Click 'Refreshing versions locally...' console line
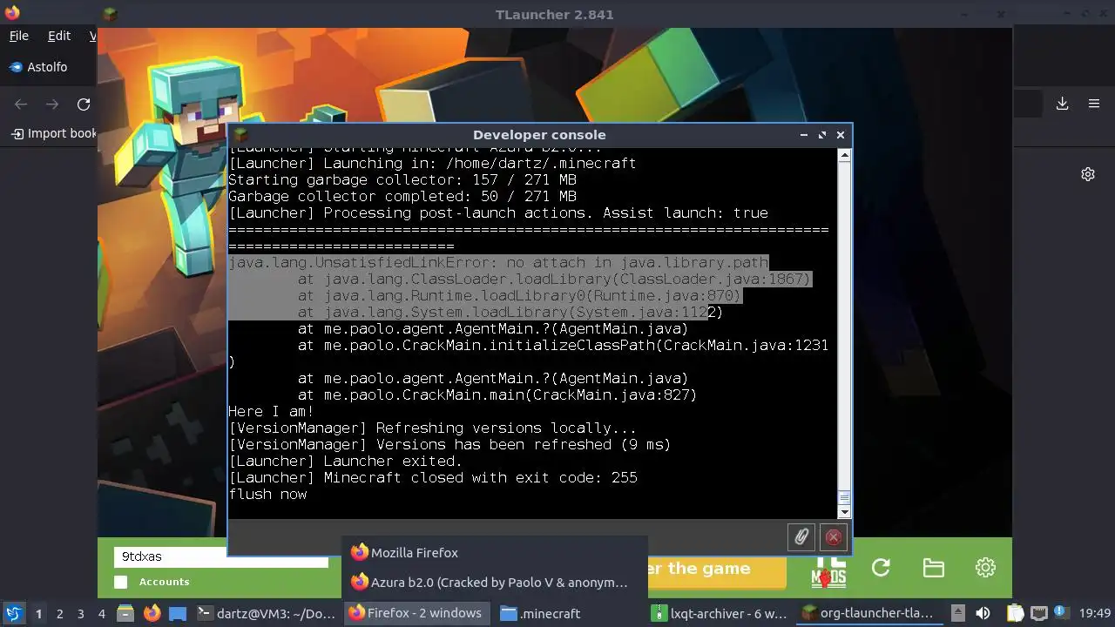Viewport: 1115px width, 627px height. [x=432, y=428]
